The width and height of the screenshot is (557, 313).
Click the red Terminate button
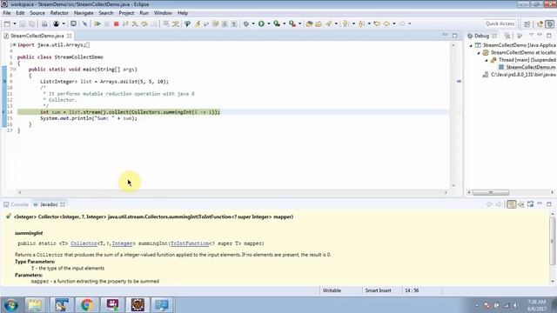[x=116, y=23]
